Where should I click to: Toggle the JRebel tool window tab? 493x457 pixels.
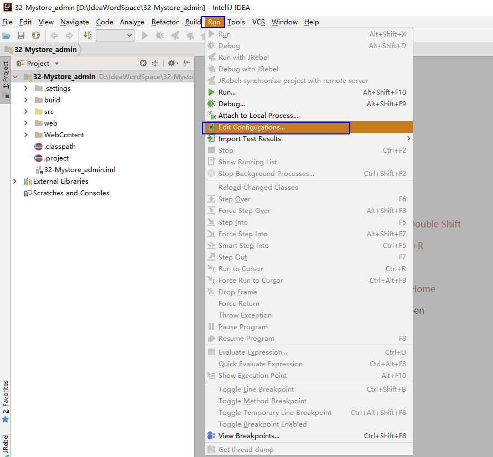(6, 445)
